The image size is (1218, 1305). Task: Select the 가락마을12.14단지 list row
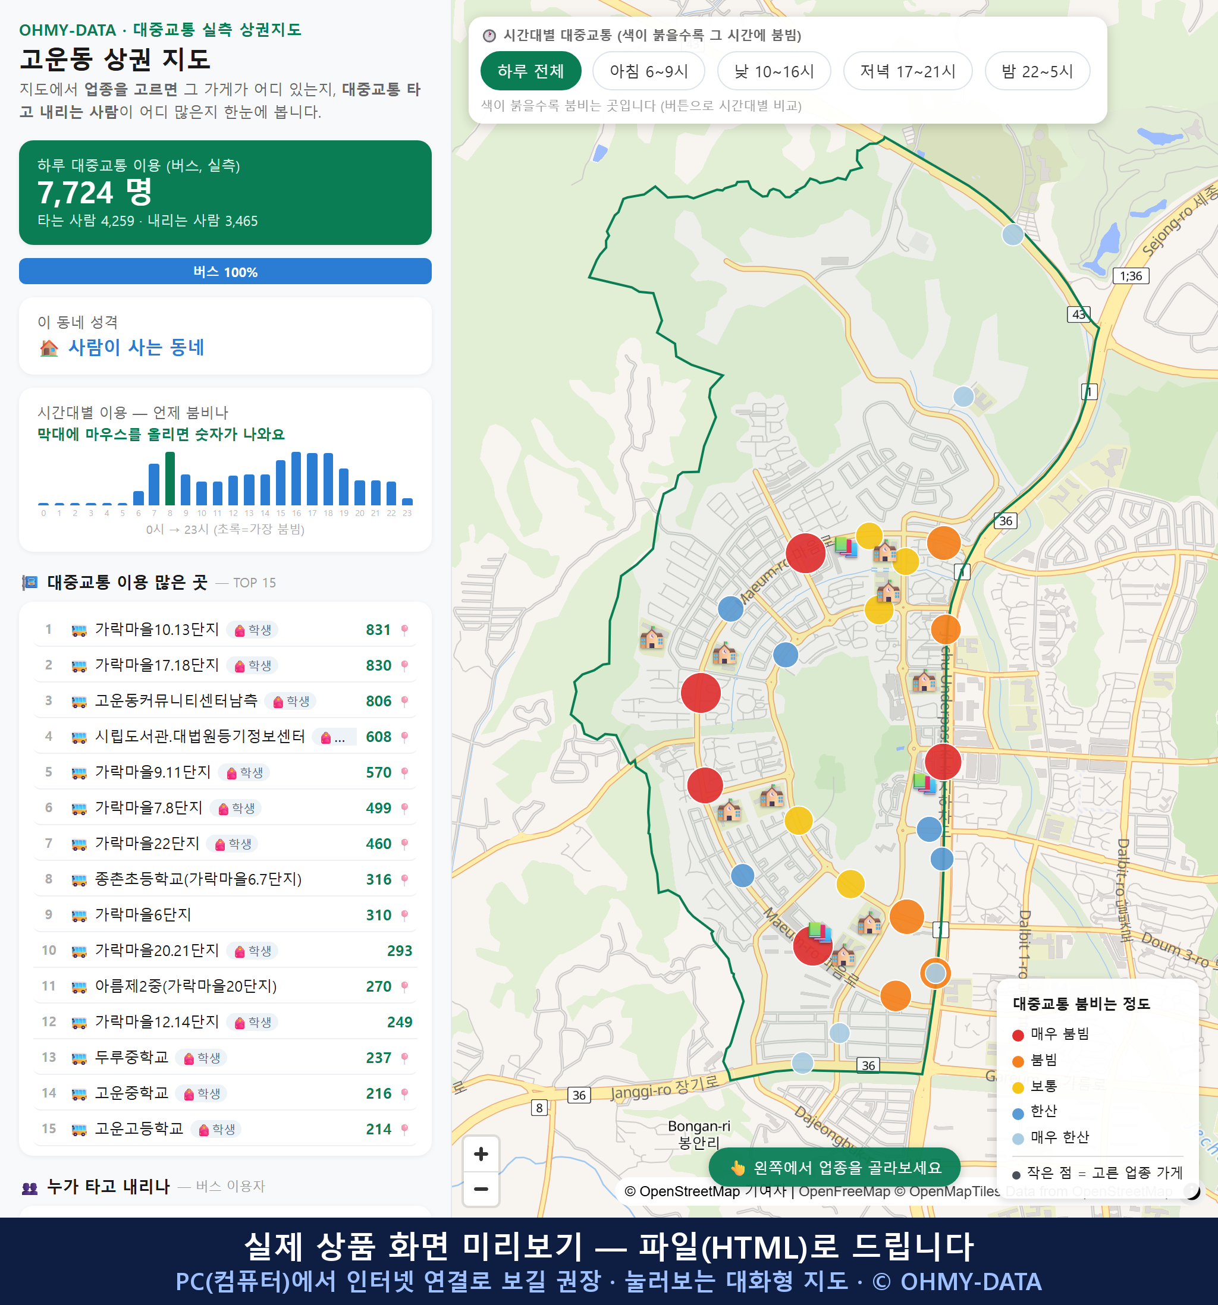point(225,1022)
